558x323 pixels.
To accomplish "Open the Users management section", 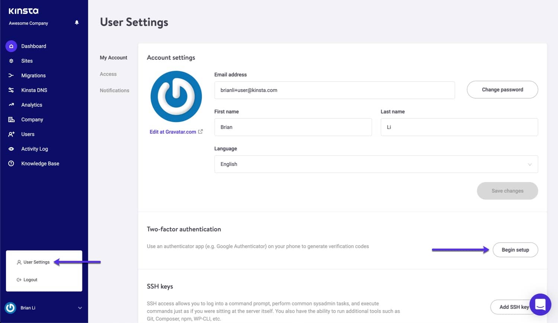I will click(28, 134).
